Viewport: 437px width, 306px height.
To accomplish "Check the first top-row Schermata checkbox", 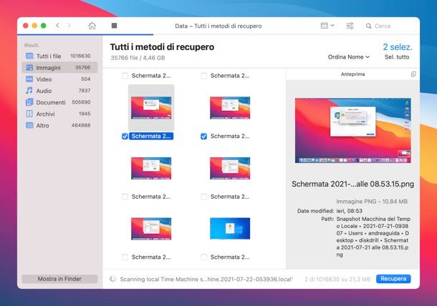I will tap(125, 76).
